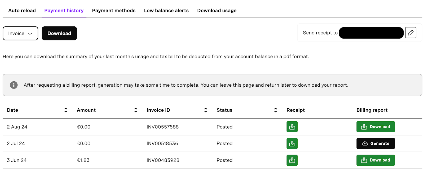The image size is (424, 173).
Task: Download billing report for 2 Aug 24
Action: pyautogui.click(x=376, y=127)
